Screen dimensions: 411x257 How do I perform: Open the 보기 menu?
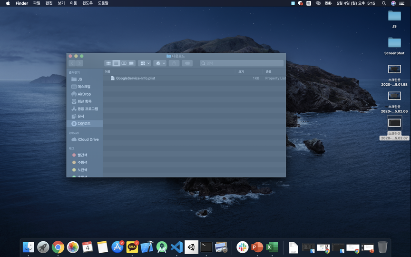coord(61,3)
